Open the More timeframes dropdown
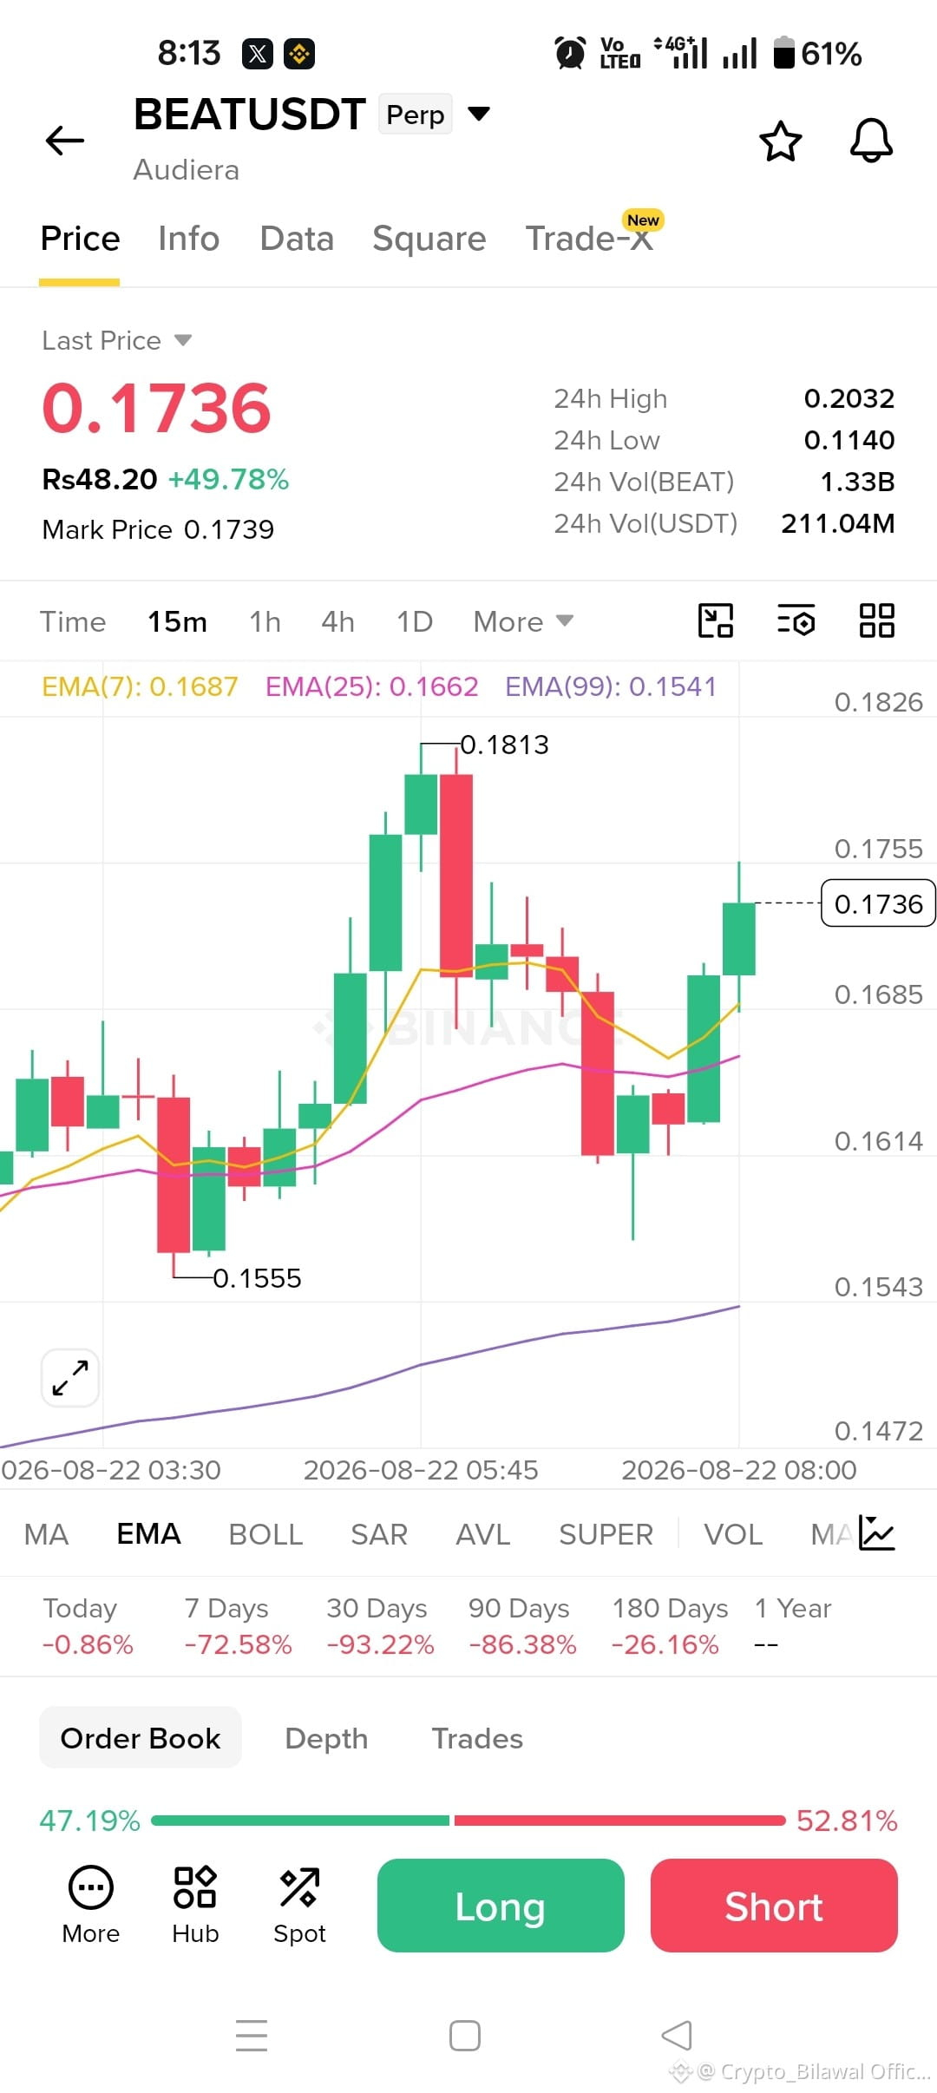This screenshot has height=2093, width=937. click(x=523, y=621)
